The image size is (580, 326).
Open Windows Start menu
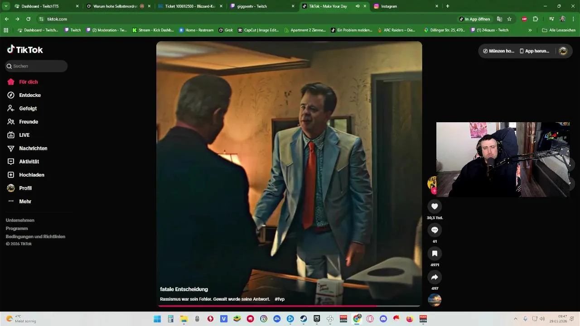157,319
